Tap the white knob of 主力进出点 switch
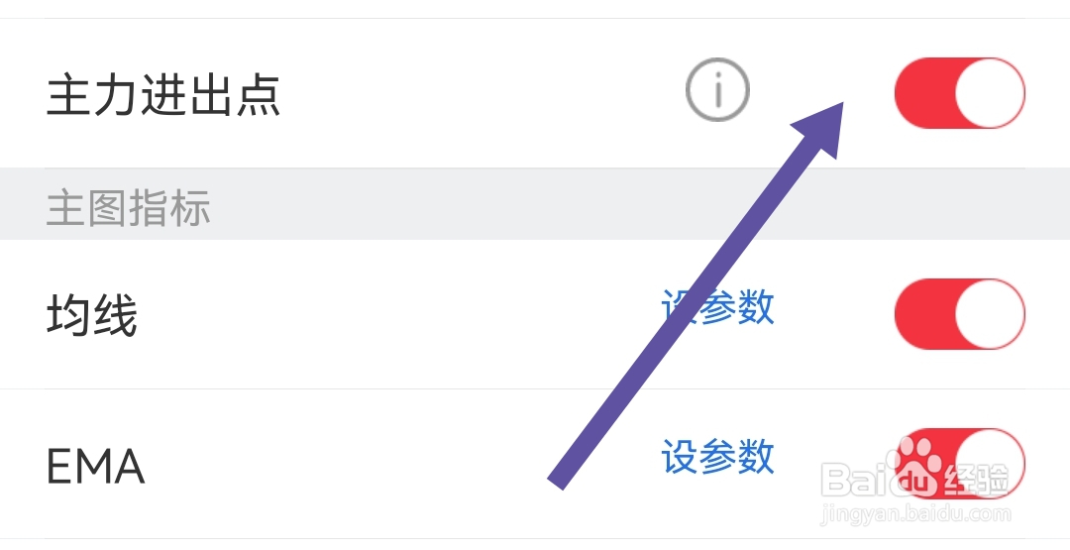Viewport: 1070px width, 550px height. (990, 93)
